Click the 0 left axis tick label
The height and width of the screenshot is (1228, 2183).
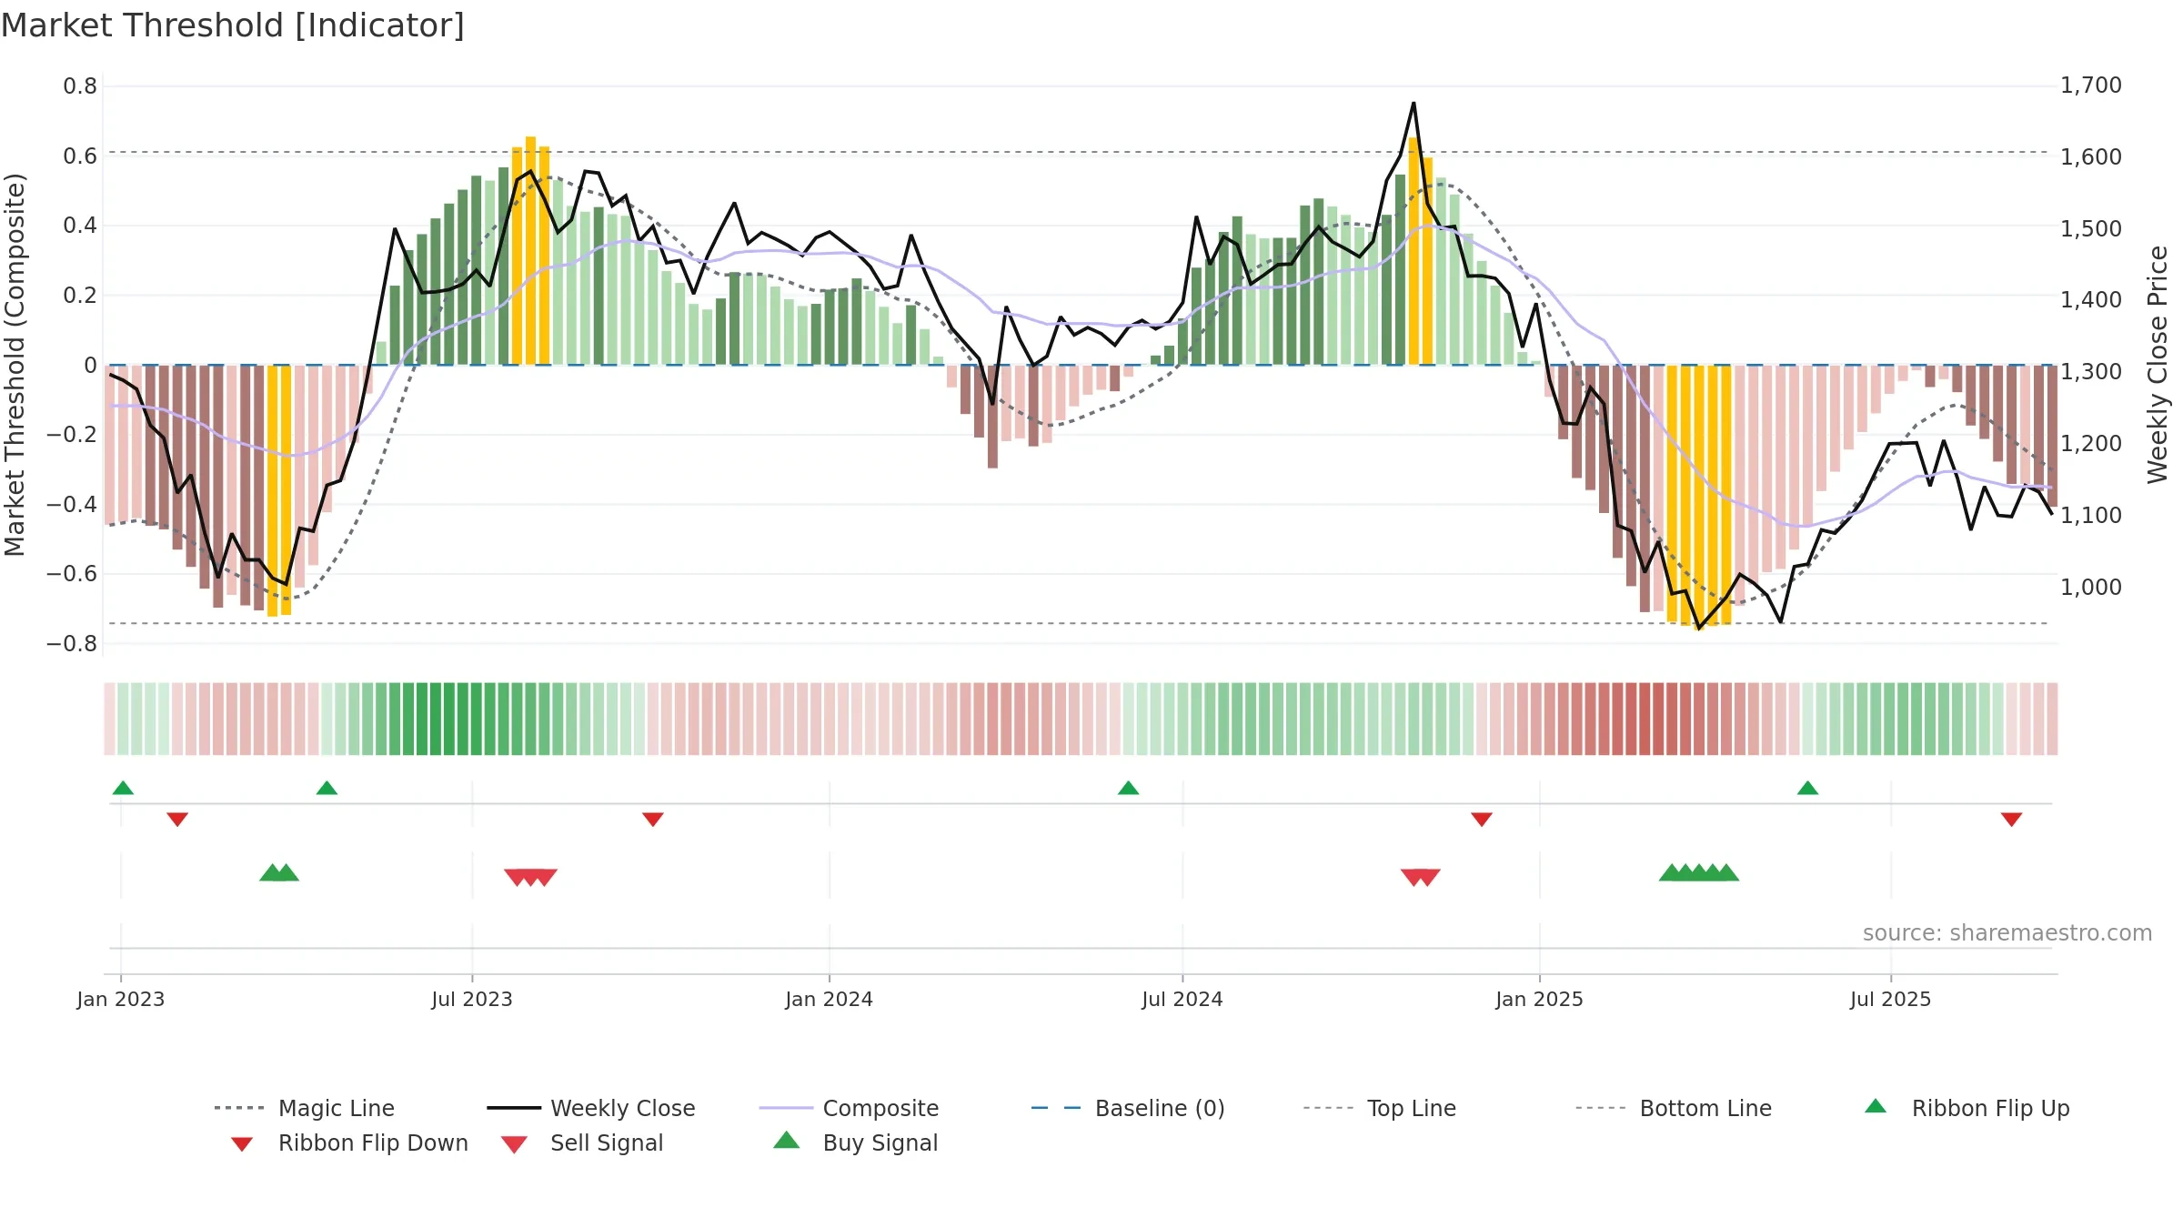[90, 366]
